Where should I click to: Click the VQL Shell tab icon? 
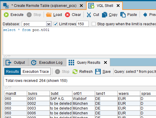pos(91,6)
